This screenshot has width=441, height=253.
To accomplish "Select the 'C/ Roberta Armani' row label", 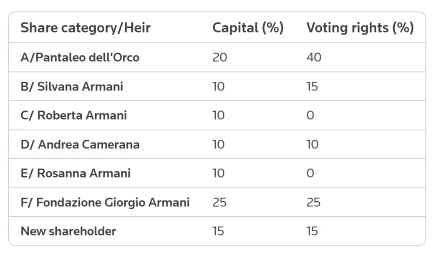I will tap(74, 115).
